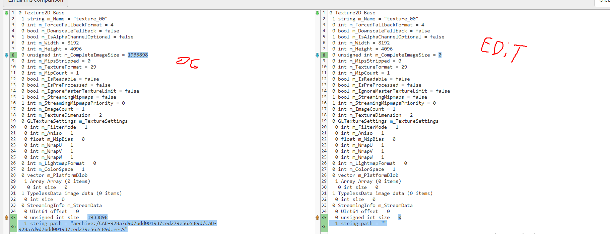Click m_IsReadable = false in left pane

60,79
